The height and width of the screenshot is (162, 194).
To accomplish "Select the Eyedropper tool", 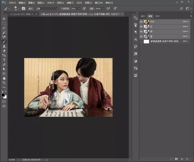I will coord(4,37).
